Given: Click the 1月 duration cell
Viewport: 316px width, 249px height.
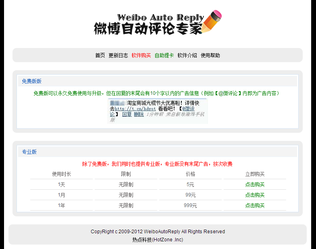Looking at the screenshot, I should [61, 195].
